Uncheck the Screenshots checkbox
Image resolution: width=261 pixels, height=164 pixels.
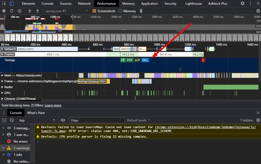coord(94,11)
